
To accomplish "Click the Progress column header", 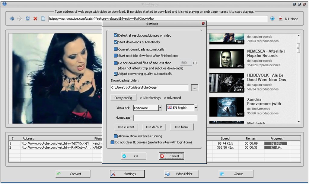I will (276, 139).
